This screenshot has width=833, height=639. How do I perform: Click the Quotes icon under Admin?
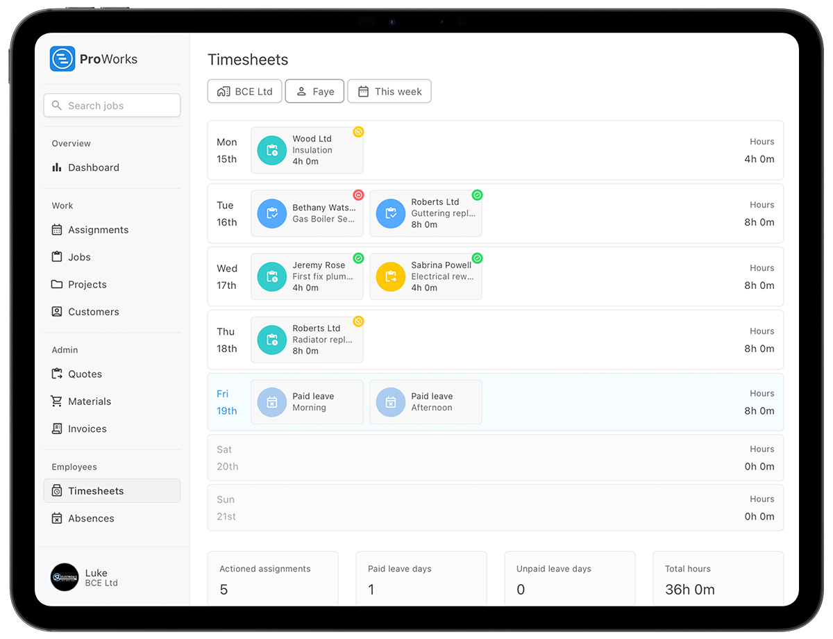(x=56, y=374)
